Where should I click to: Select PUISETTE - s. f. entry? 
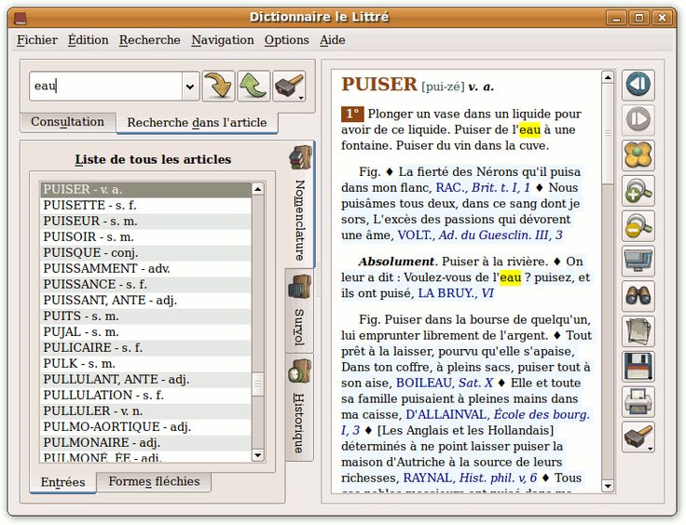click(x=145, y=206)
